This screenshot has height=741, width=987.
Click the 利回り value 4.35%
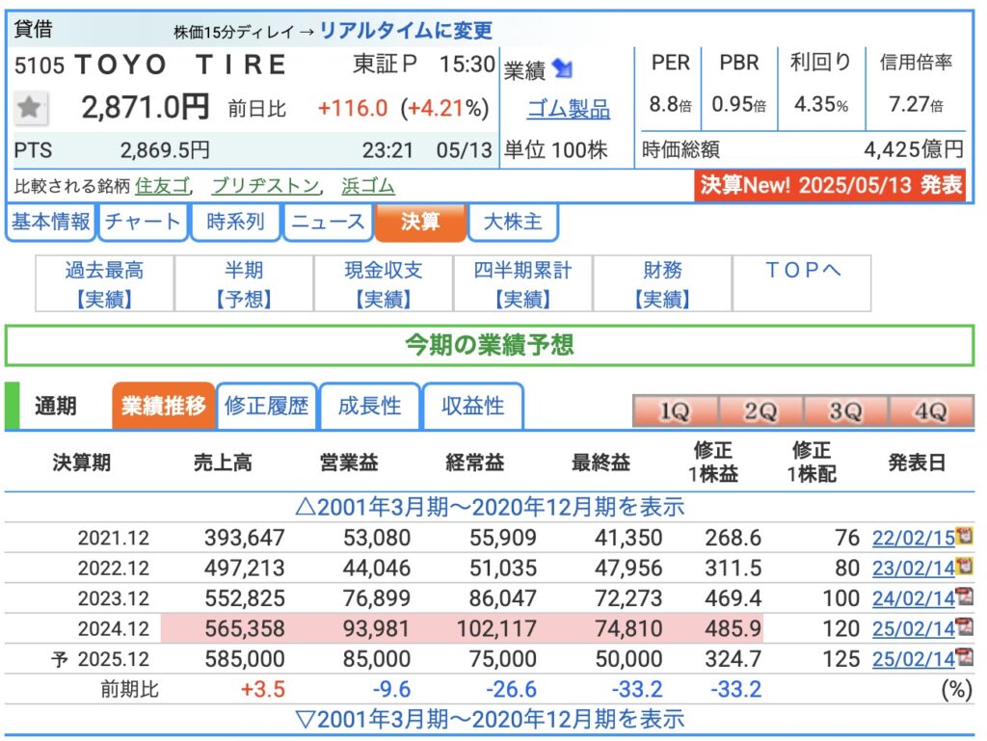pos(821,104)
